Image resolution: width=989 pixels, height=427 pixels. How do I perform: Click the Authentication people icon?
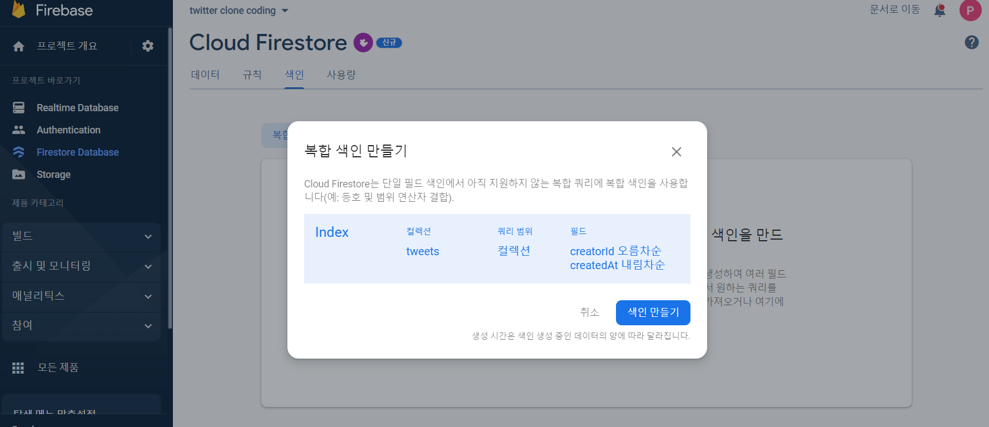click(19, 130)
